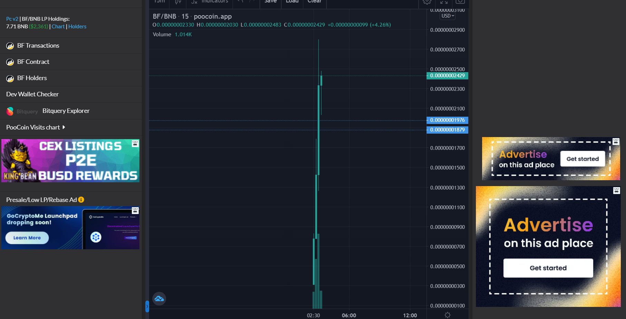
Task: Open BF Transactions on BscScan
Action: 38,46
